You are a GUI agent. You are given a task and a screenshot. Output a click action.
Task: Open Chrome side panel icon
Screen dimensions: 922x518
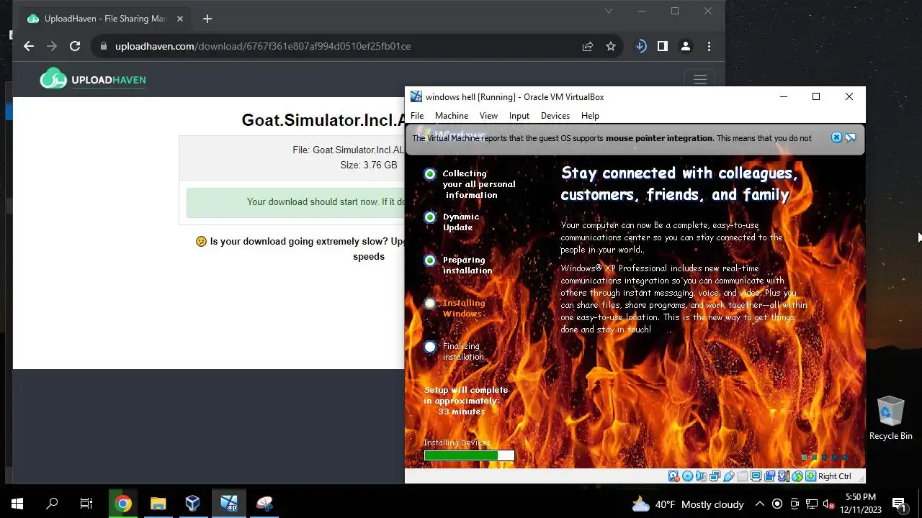pos(663,46)
